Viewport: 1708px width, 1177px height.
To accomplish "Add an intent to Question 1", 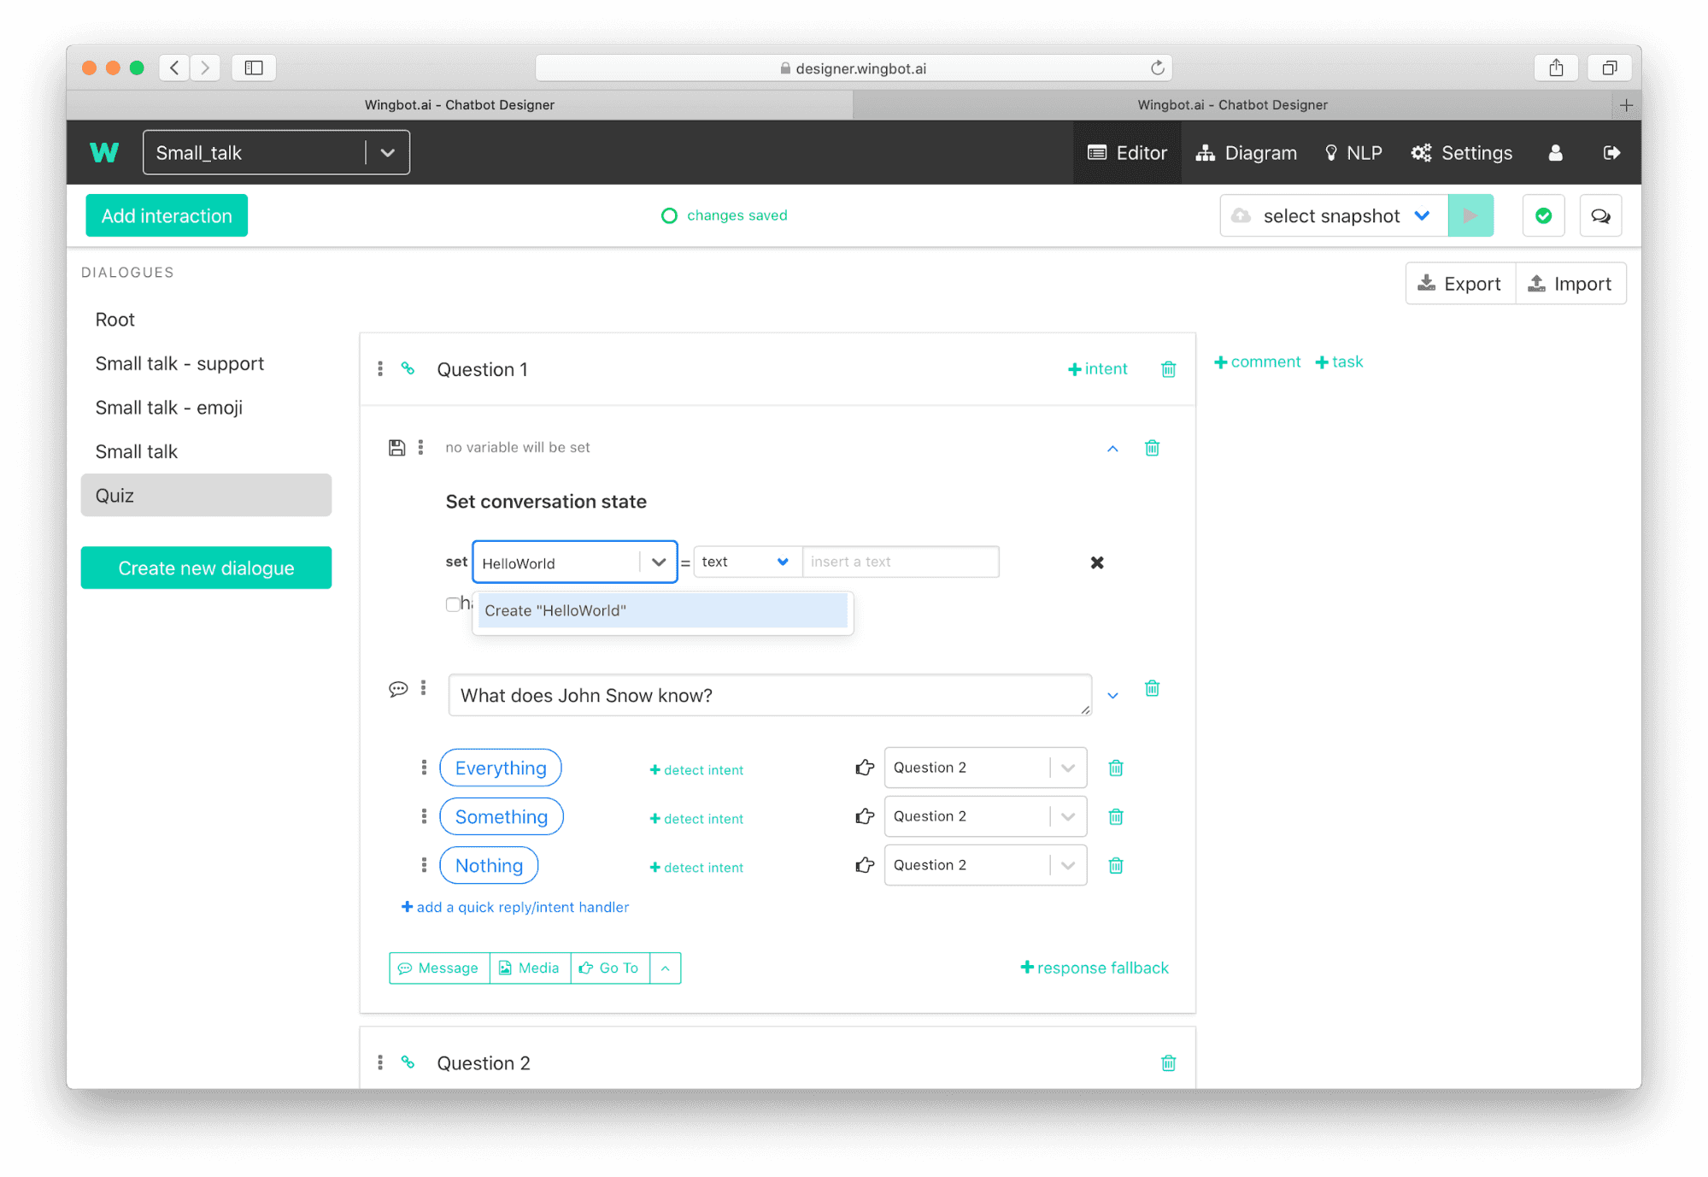I will (1098, 369).
